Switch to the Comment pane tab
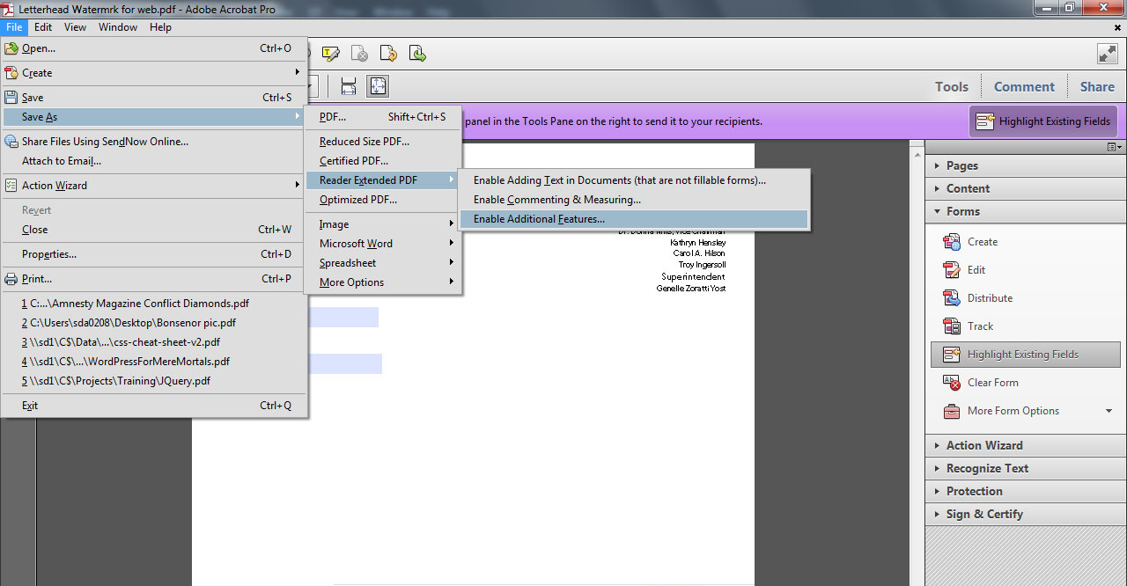Screen dimensions: 1127x586 [x=1024, y=86]
